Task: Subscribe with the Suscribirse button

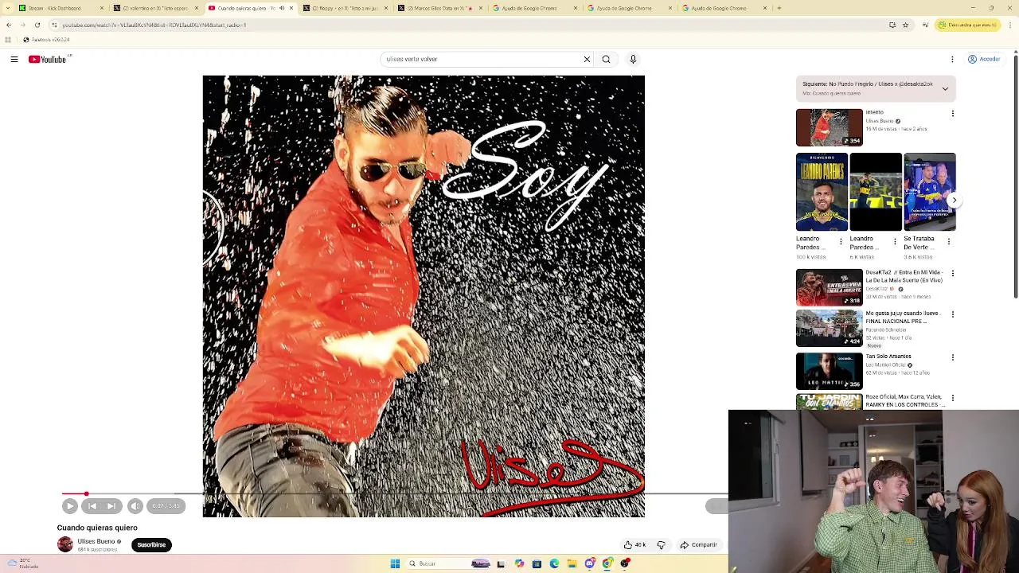Action: click(x=151, y=545)
